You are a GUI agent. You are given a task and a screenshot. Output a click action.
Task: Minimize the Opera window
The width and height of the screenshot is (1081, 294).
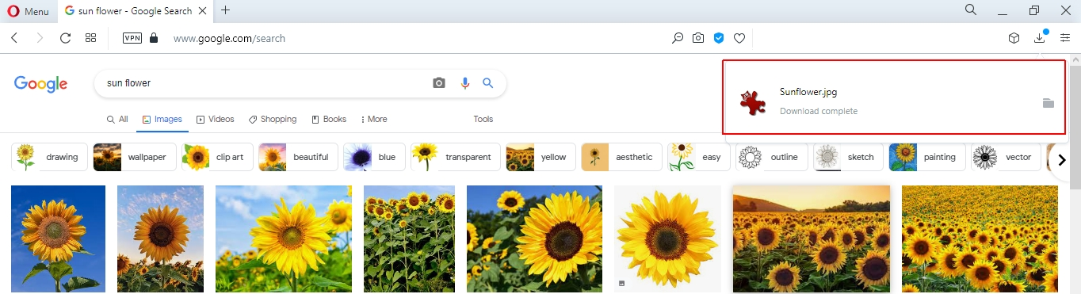(x=1003, y=10)
